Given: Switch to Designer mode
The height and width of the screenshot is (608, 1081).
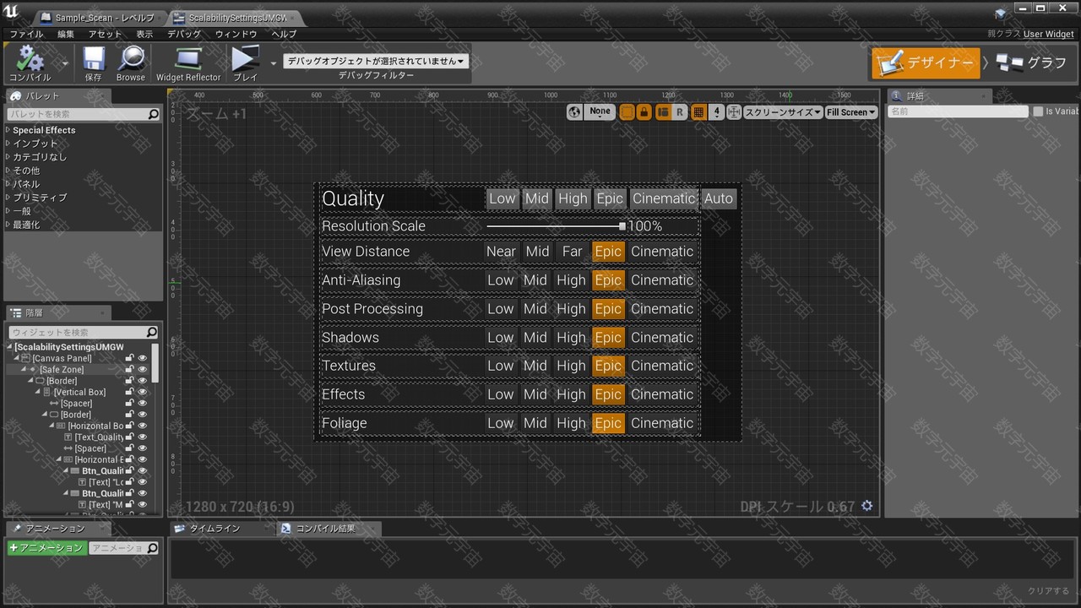Looking at the screenshot, I should 926,62.
